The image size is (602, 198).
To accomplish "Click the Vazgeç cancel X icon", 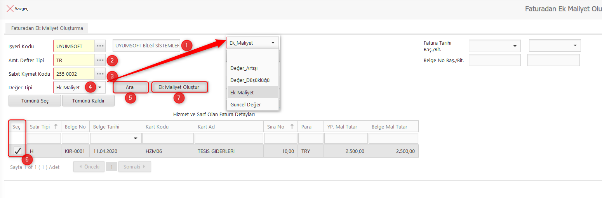I will [10, 9].
